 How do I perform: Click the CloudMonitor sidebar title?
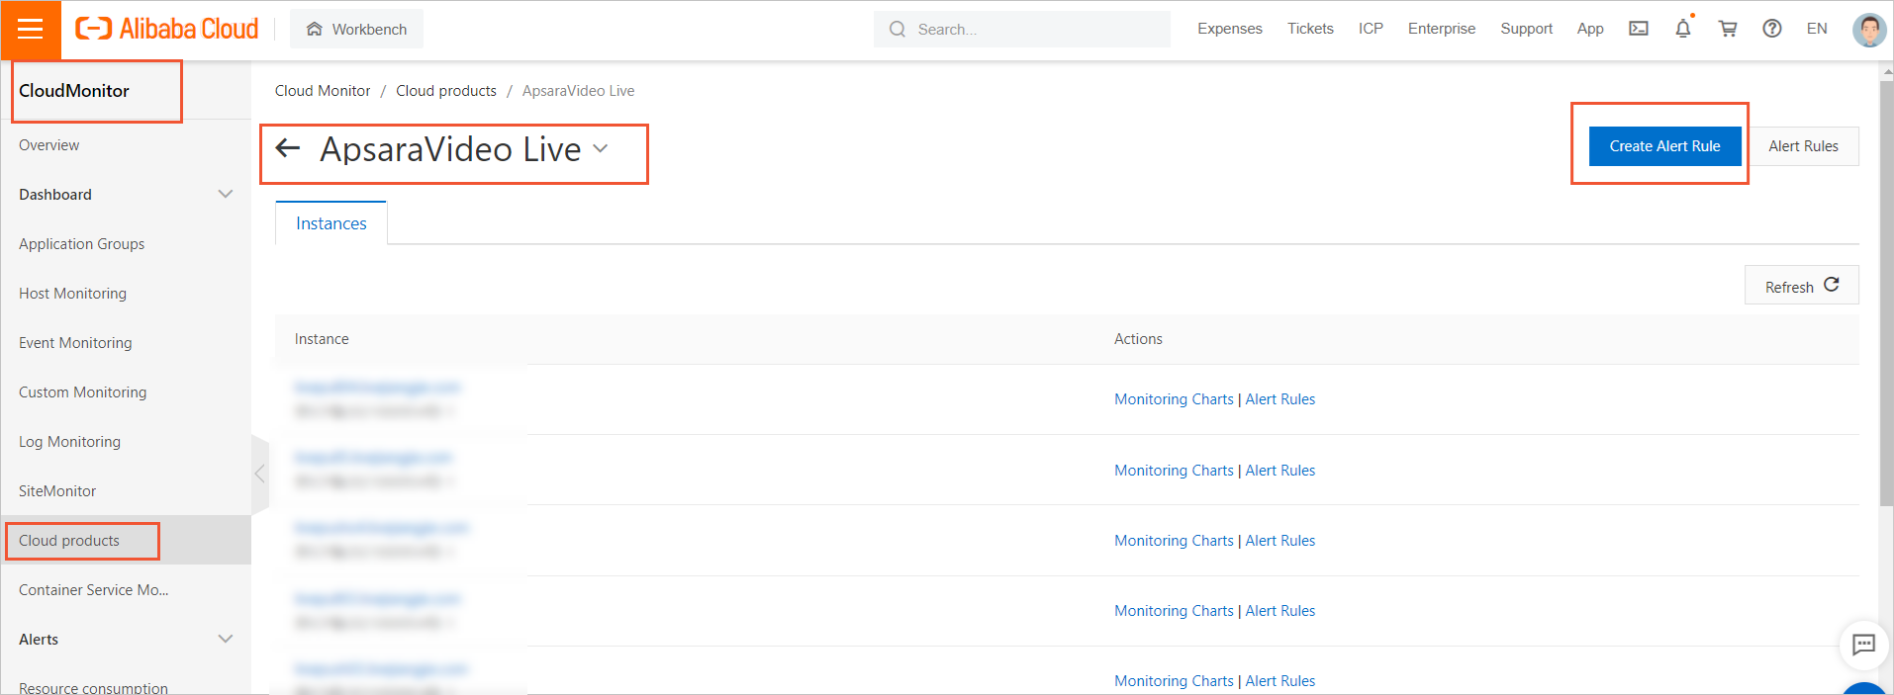pos(74,91)
